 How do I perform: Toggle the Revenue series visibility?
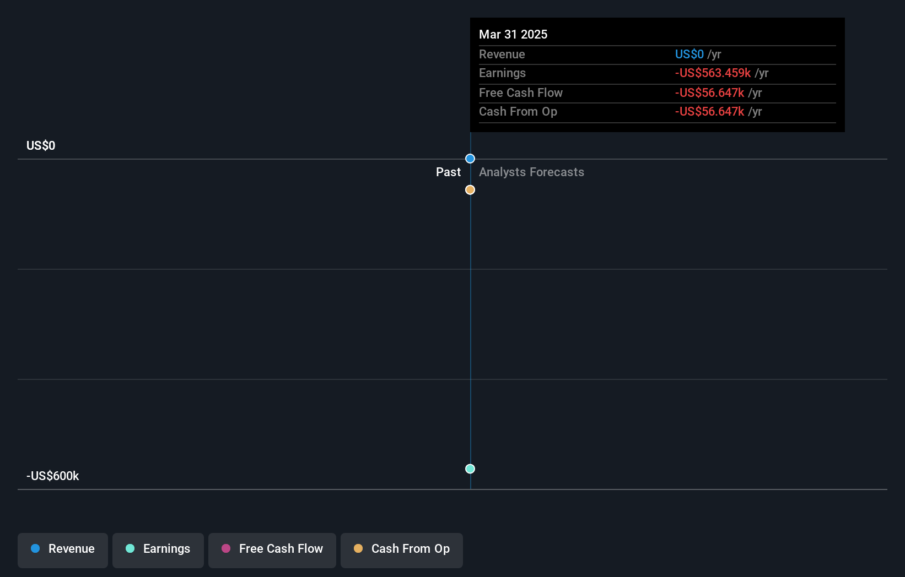[x=62, y=550]
